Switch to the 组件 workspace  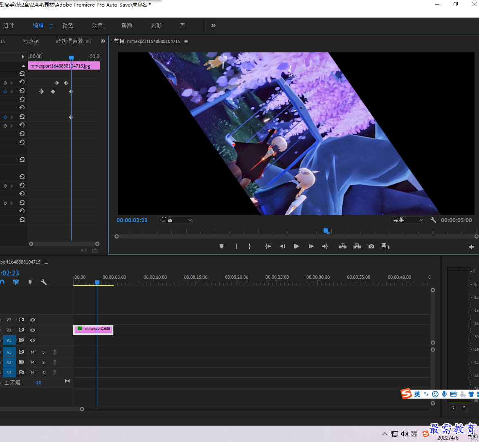click(x=9, y=25)
